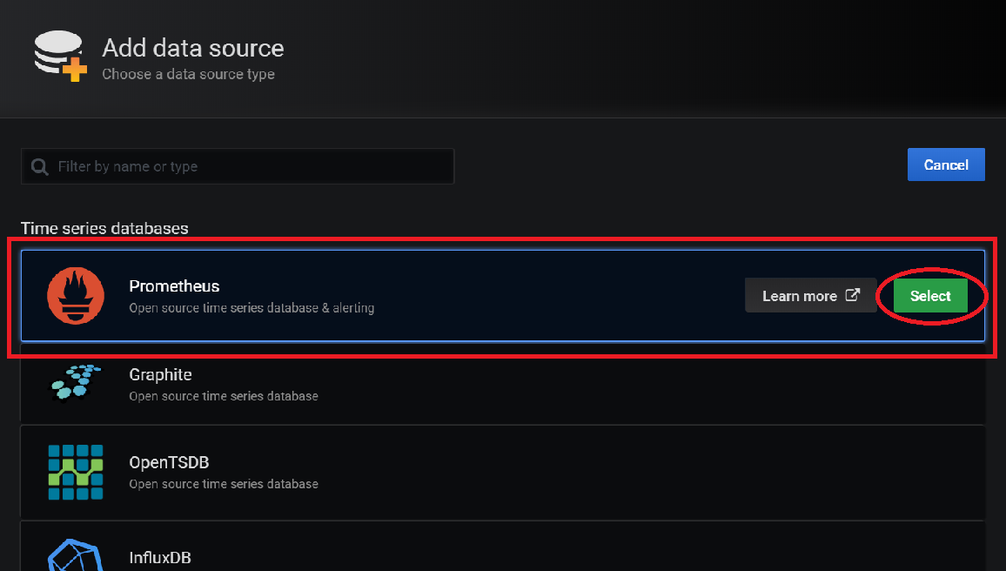Click the OpenTSDB name text
This screenshot has height=571, width=1006.
tap(169, 462)
